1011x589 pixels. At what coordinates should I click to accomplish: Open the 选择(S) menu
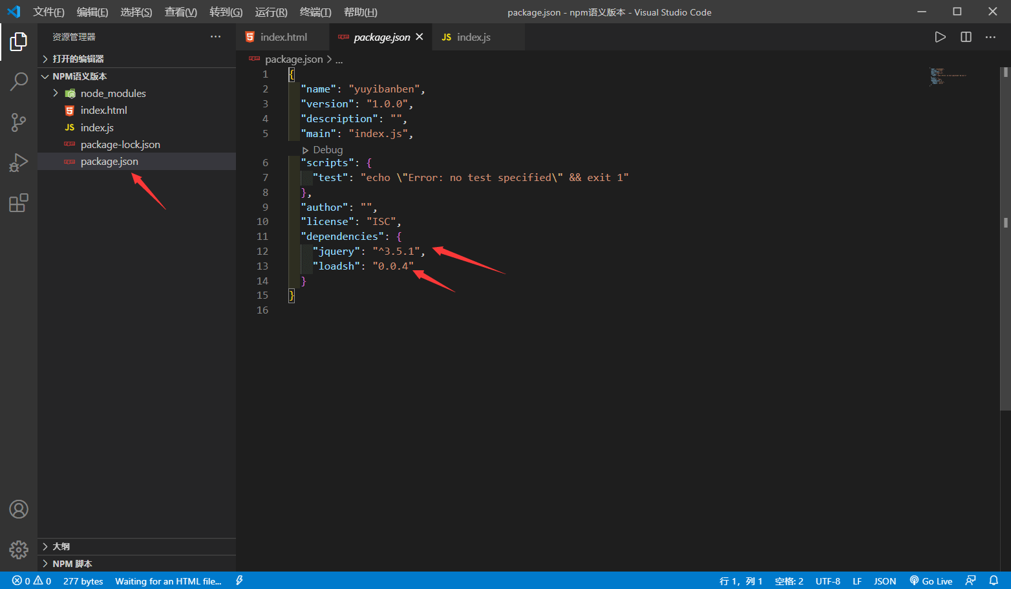tap(136, 12)
